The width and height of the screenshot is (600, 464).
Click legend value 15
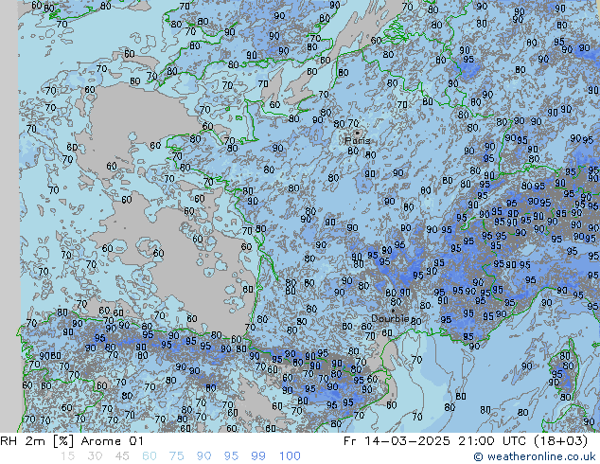pyautogui.click(x=67, y=456)
